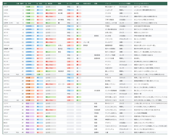The width and height of the screenshot is (170, 137).
Task: Open the 下位 caste chip in row 7
Action: 70,26
